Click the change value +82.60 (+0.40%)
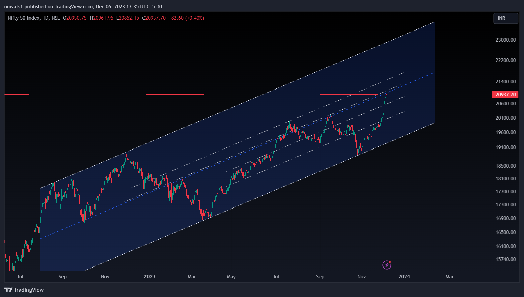Viewport: 524px width, 297px height. (186, 18)
